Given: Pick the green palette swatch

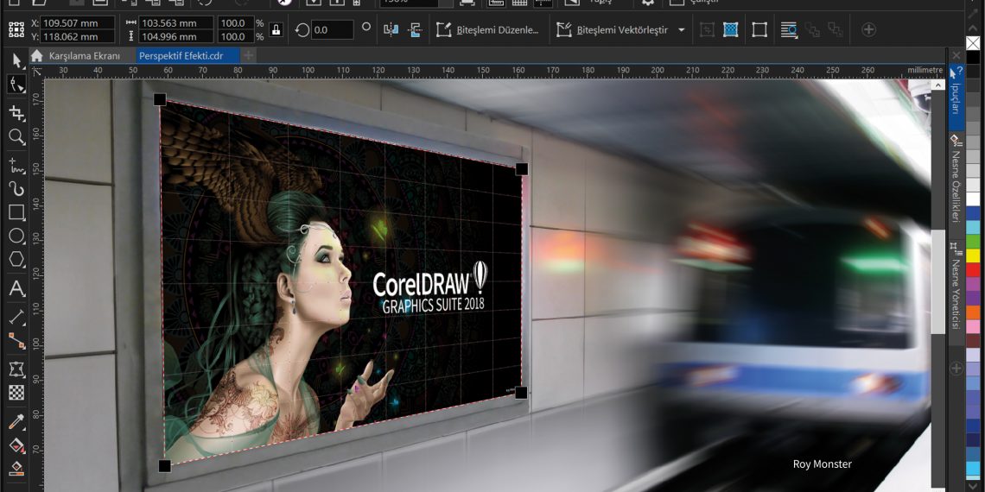Looking at the screenshot, I should point(973,241).
